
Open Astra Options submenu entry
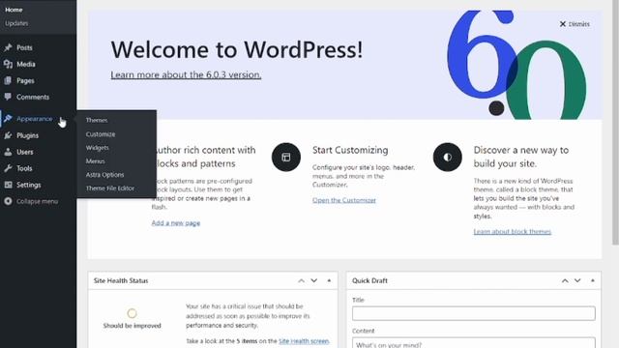pyautogui.click(x=105, y=174)
